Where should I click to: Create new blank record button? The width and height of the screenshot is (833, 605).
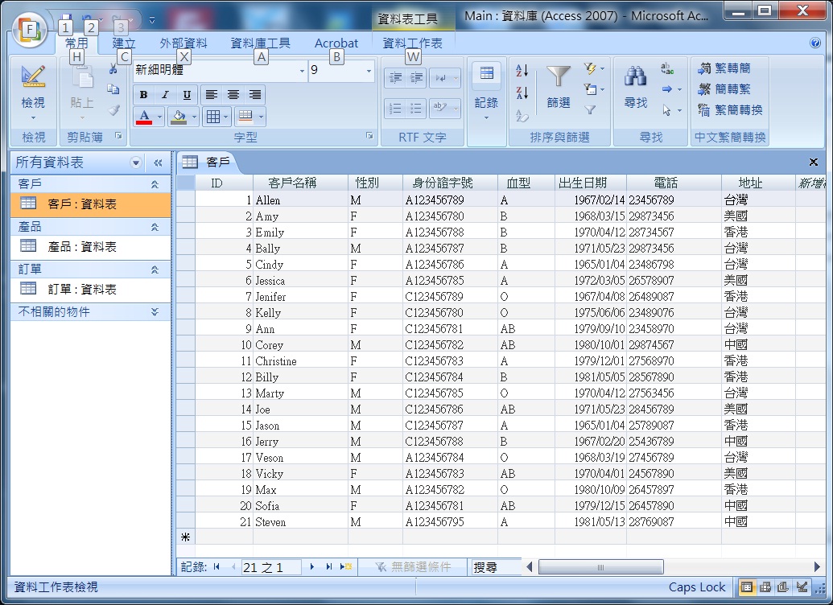[x=346, y=566]
